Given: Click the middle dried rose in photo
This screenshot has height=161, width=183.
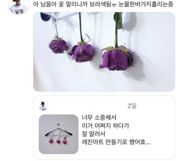Looking at the screenshot, I should (x=82, y=52).
